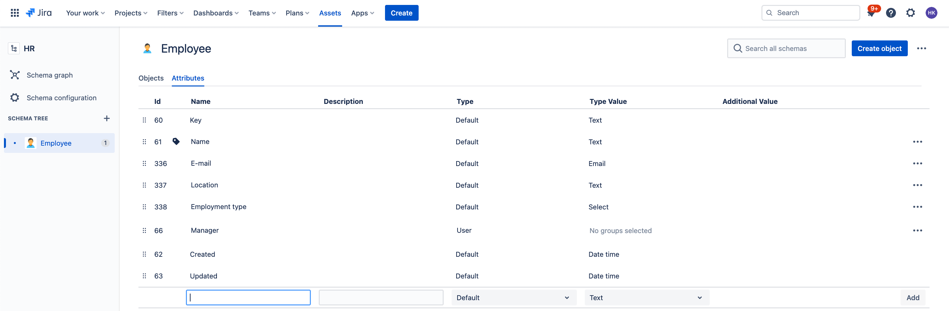Click the top Search box
Screen dimensions: 949x311
pos(811,13)
